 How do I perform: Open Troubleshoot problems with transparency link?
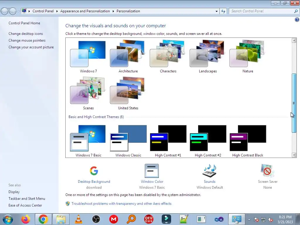(x=121, y=204)
